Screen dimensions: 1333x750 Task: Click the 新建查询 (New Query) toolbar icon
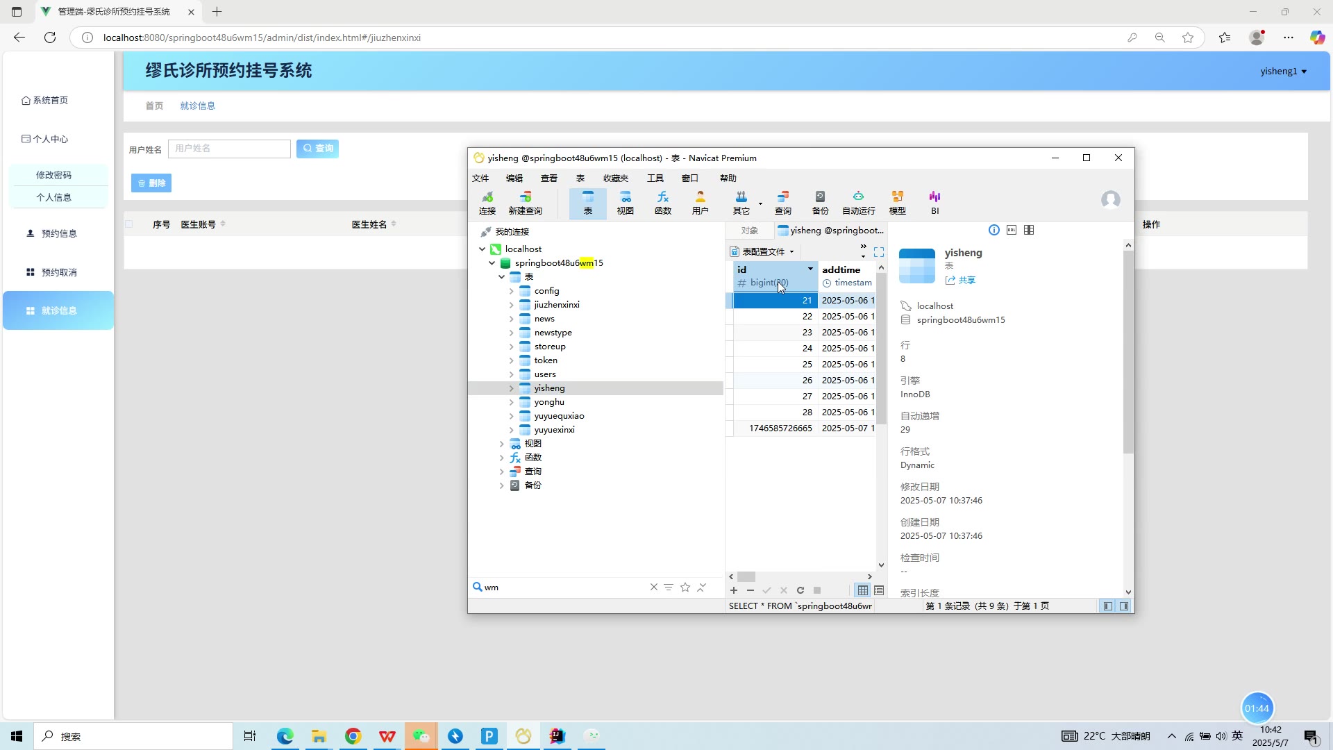(x=525, y=202)
